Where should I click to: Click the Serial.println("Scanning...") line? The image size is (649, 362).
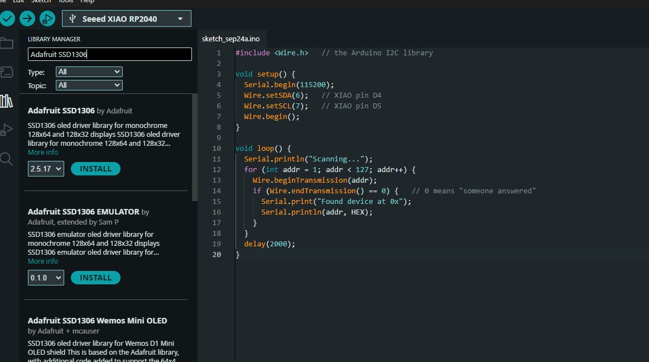(x=309, y=159)
